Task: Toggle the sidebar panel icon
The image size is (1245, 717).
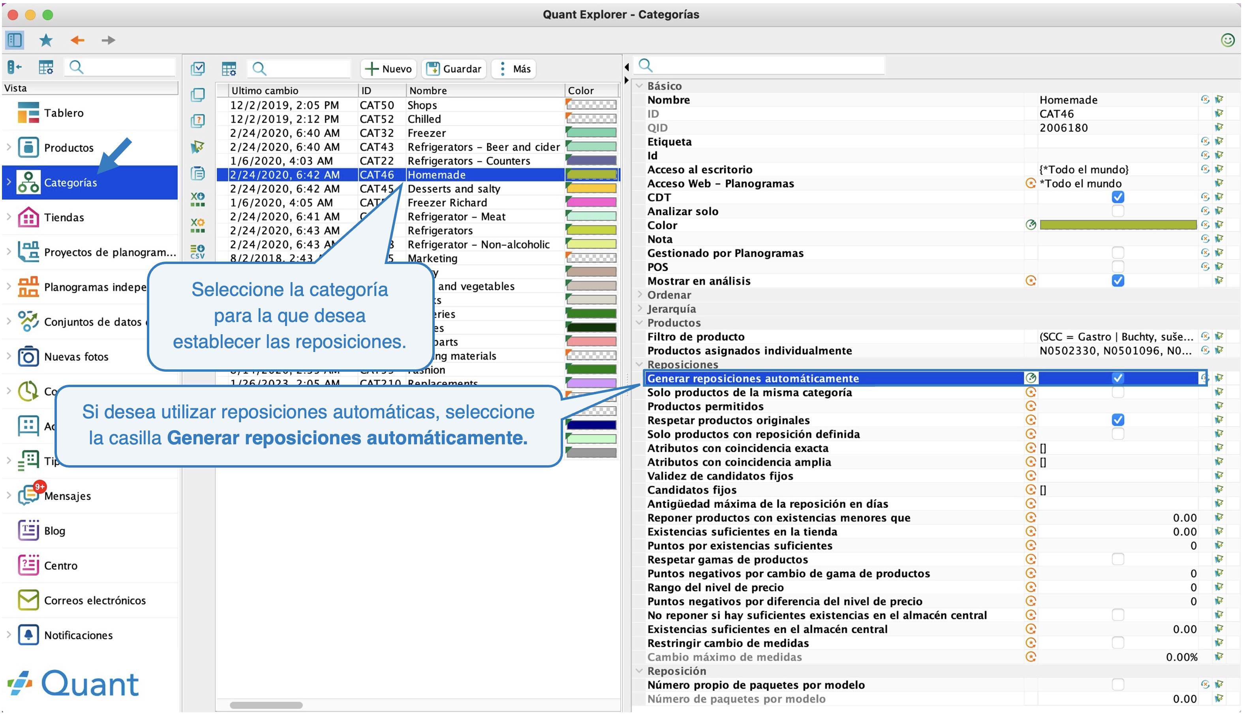Action: tap(15, 40)
